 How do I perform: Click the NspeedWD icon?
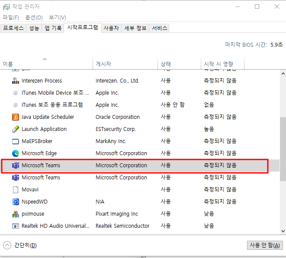[16, 202]
